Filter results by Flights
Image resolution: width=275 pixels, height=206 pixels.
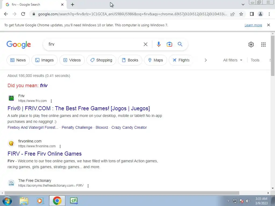coord(181,60)
